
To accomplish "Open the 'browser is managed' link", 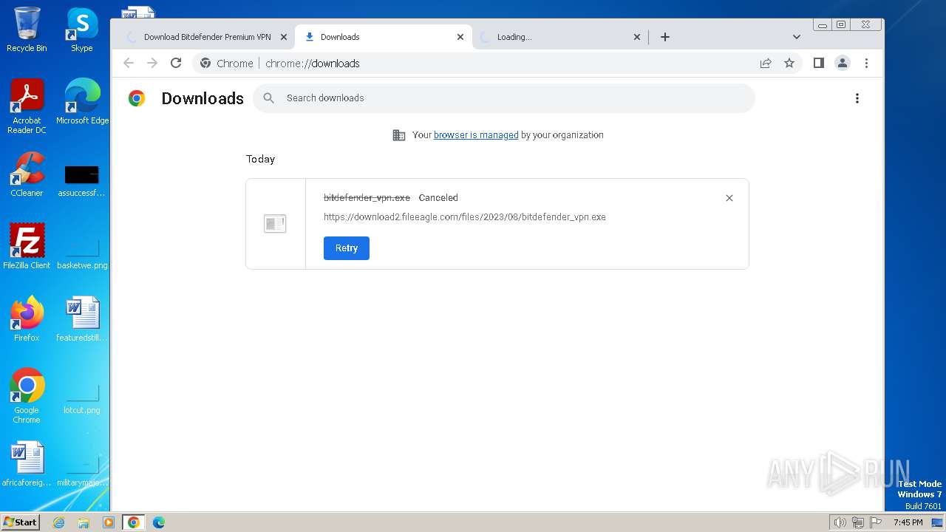I will click(x=476, y=135).
